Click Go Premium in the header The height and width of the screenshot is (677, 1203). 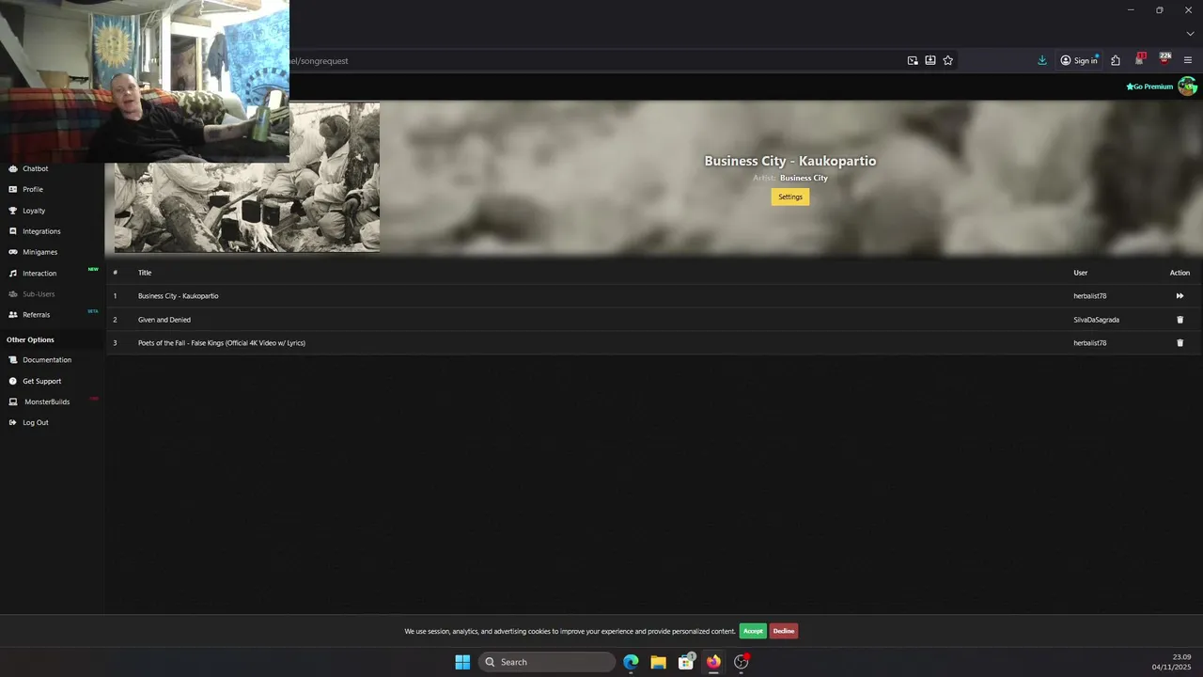coord(1149,87)
